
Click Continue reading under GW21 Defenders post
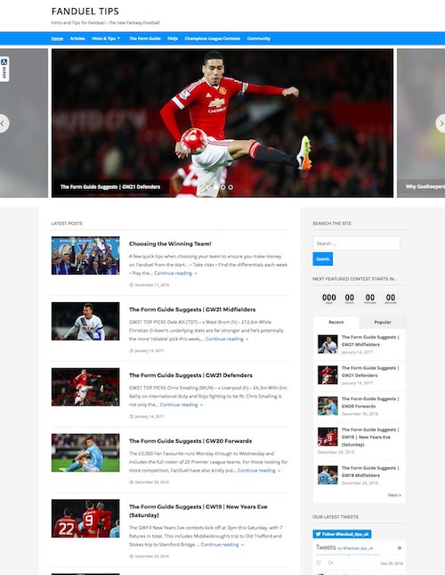click(x=182, y=405)
